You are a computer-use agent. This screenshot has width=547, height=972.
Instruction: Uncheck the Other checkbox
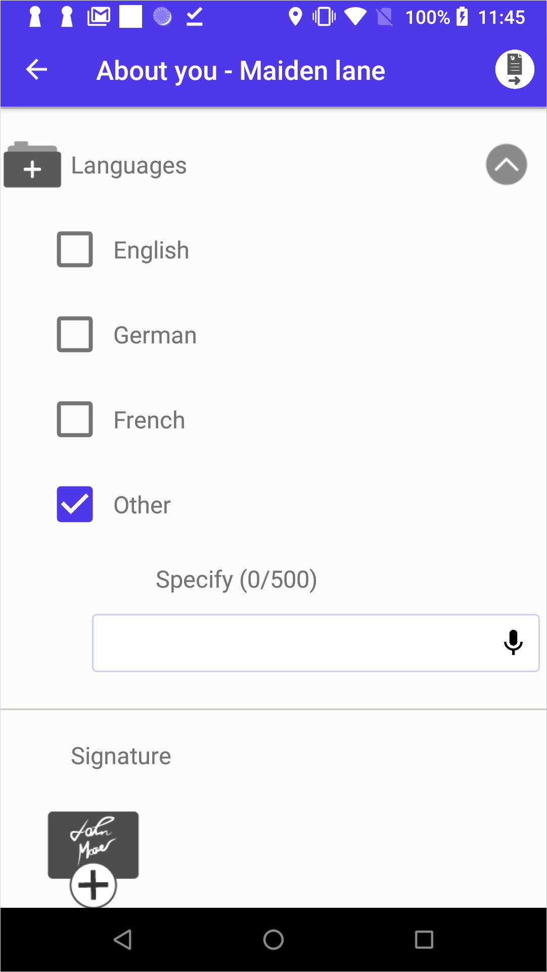75,504
